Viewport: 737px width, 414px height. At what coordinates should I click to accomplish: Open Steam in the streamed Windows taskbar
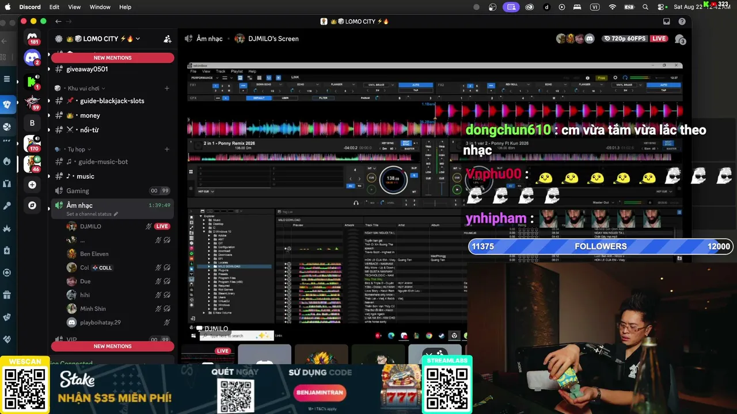(x=442, y=336)
